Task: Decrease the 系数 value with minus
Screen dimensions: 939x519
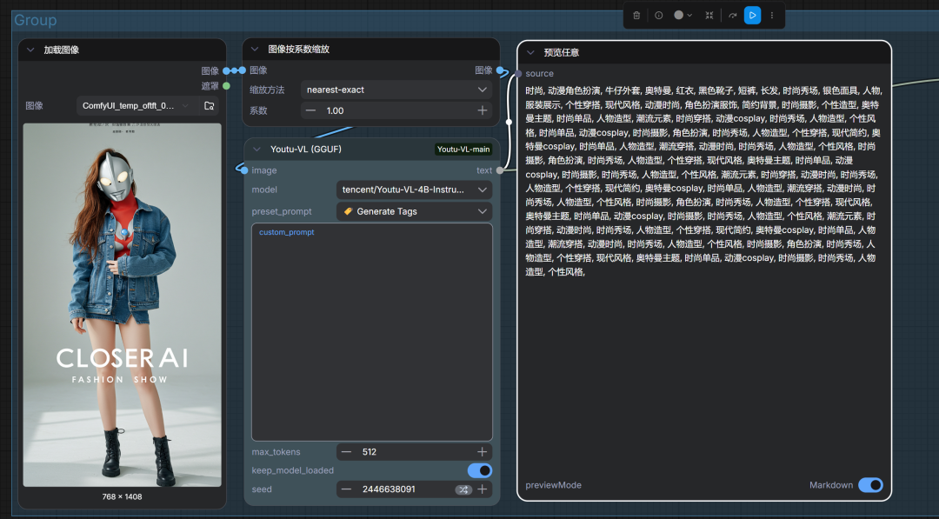Action: (x=310, y=110)
